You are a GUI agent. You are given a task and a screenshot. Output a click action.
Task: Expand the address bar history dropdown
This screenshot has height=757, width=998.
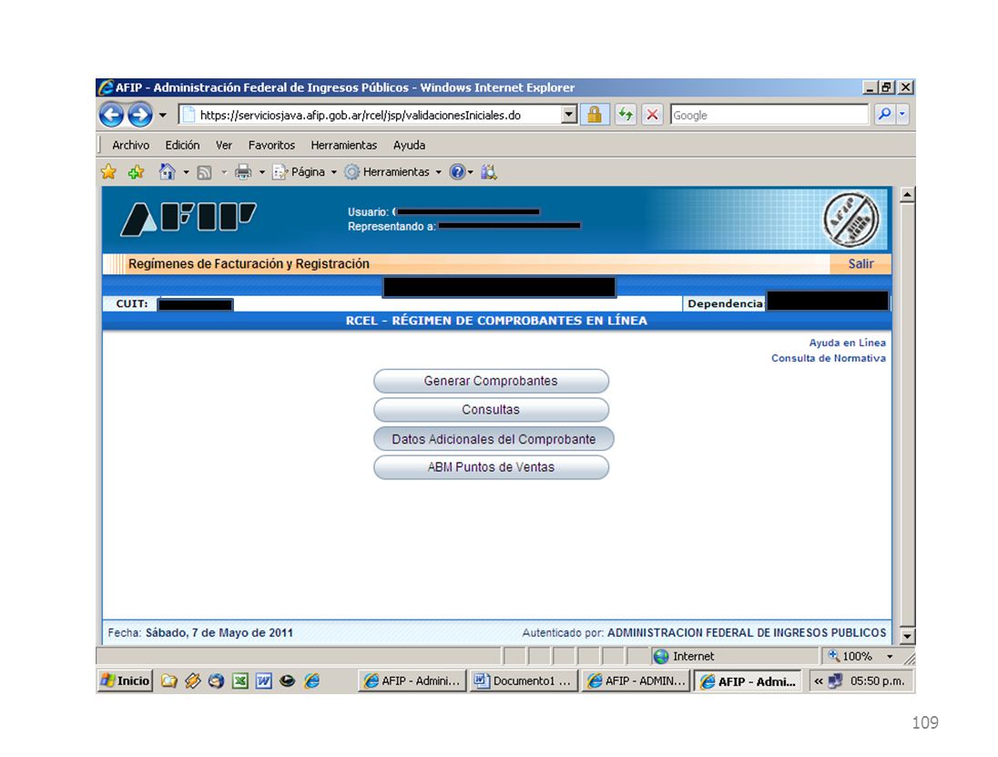coord(569,116)
